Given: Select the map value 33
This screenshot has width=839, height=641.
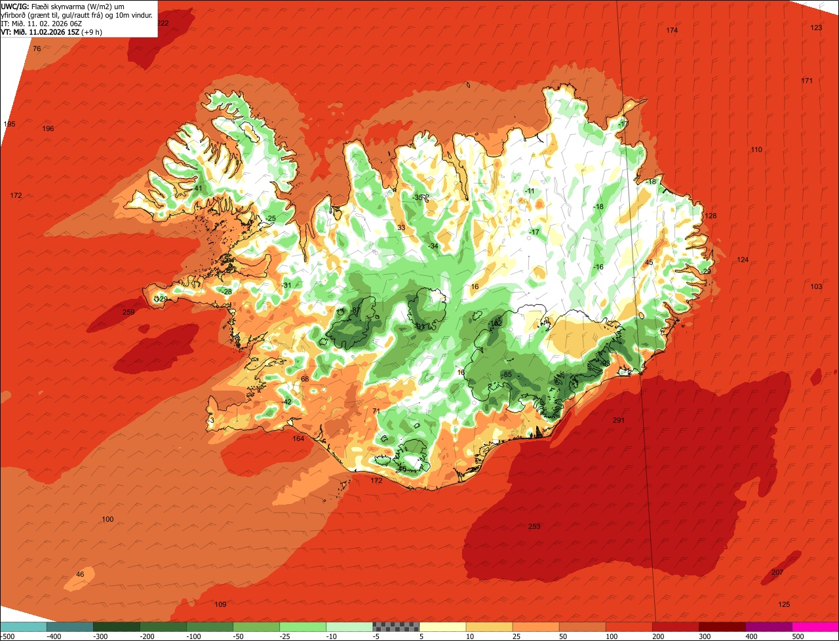Looking at the screenshot, I should click(401, 227).
